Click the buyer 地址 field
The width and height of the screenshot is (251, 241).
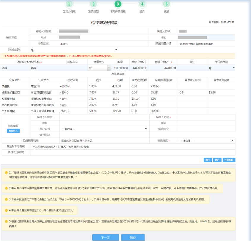pos(104,123)
